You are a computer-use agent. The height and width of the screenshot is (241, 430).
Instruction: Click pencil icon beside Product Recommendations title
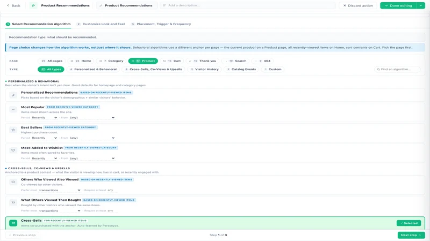point(101,5)
